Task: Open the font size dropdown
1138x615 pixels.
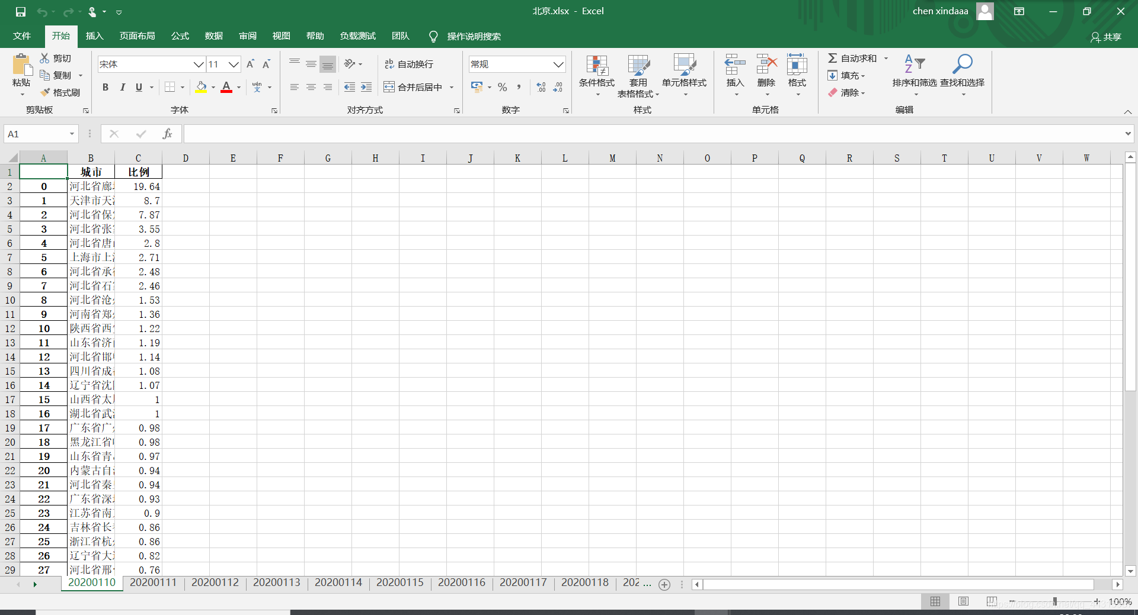Action: point(234,64)
